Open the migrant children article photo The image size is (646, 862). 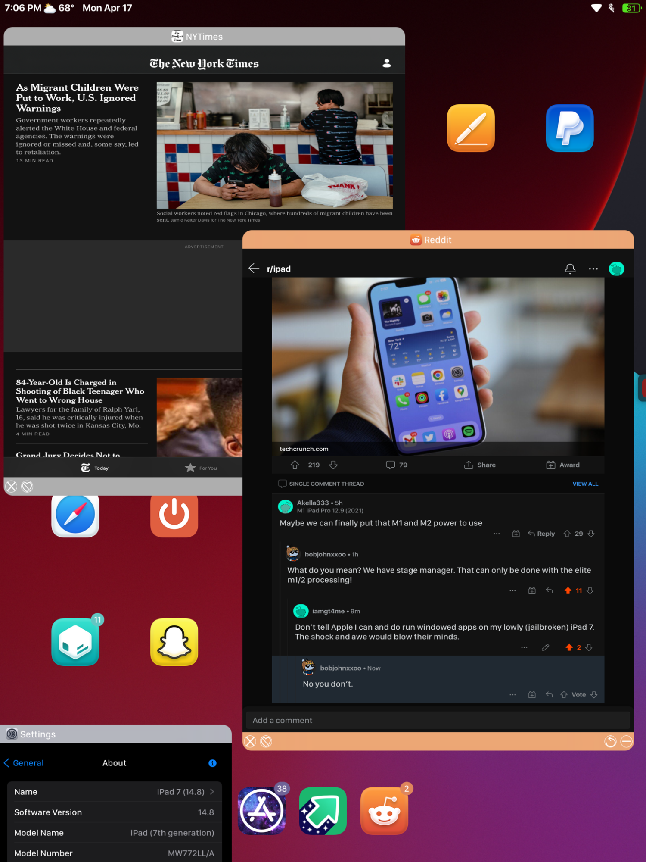point(274,145)
